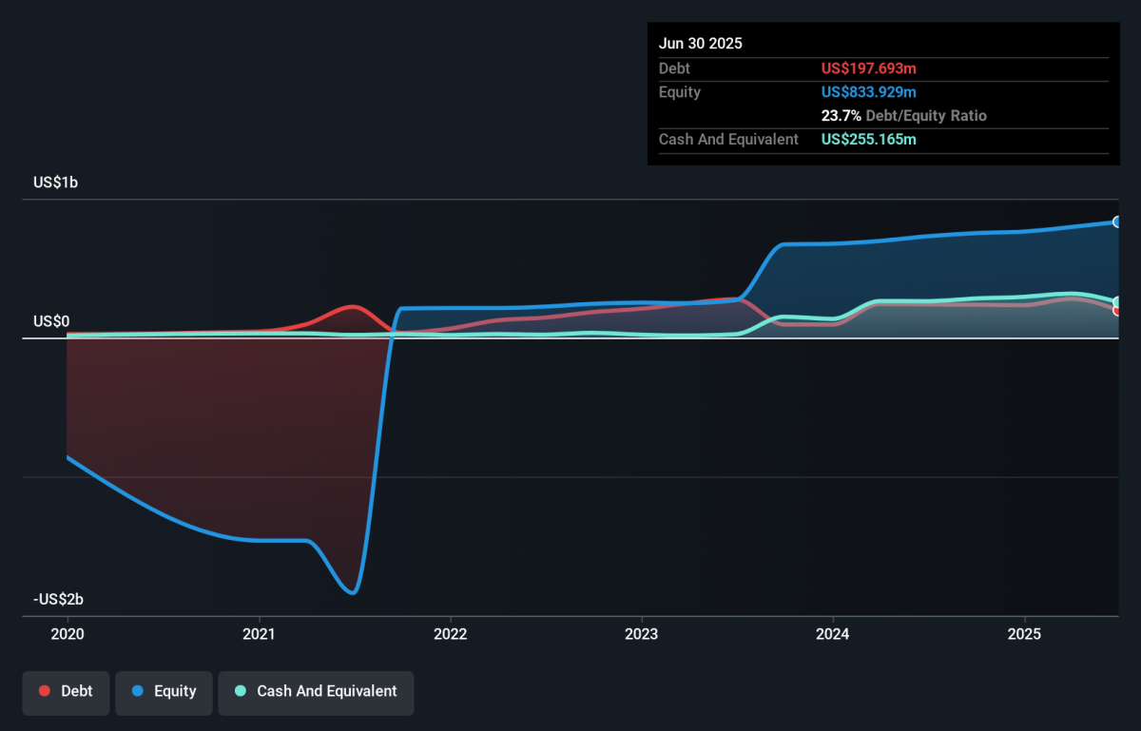Click the 2022 x-axis label
The width and height of the screenshot is (1141, 731).
(450, 633)
